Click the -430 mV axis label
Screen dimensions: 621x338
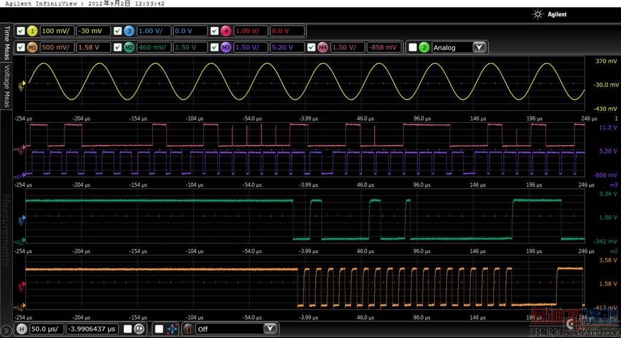(605, 109)
